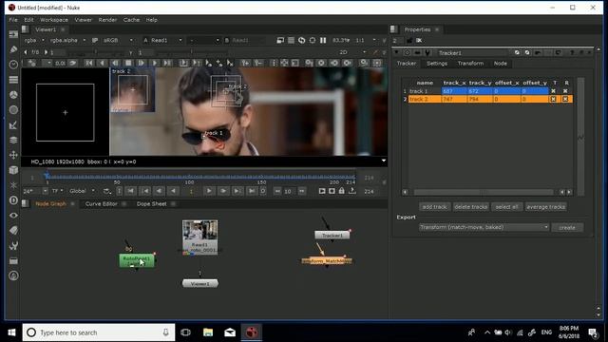Click the Windows search box
Image resolution: width=608 pixels, height=342 pixels.
tap(99, 332)
